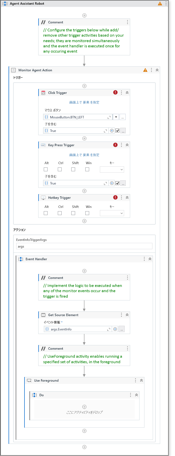The width and height of the screenshot is (175, 456).
Task: Open options menu of UseForeground Comment
Action: coord(127,348)
